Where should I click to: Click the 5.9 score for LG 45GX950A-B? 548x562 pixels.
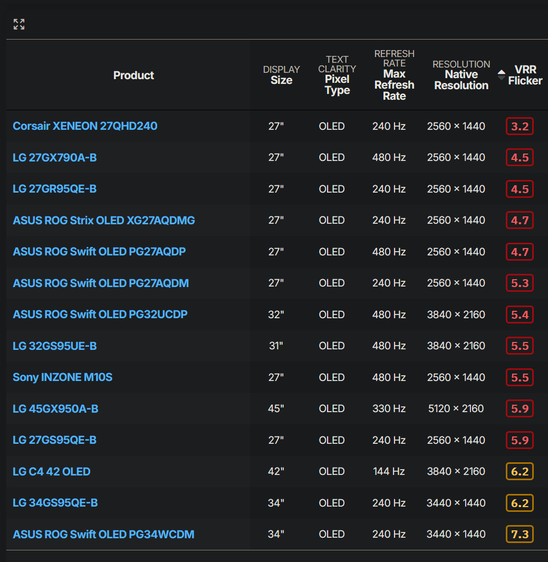520,408
